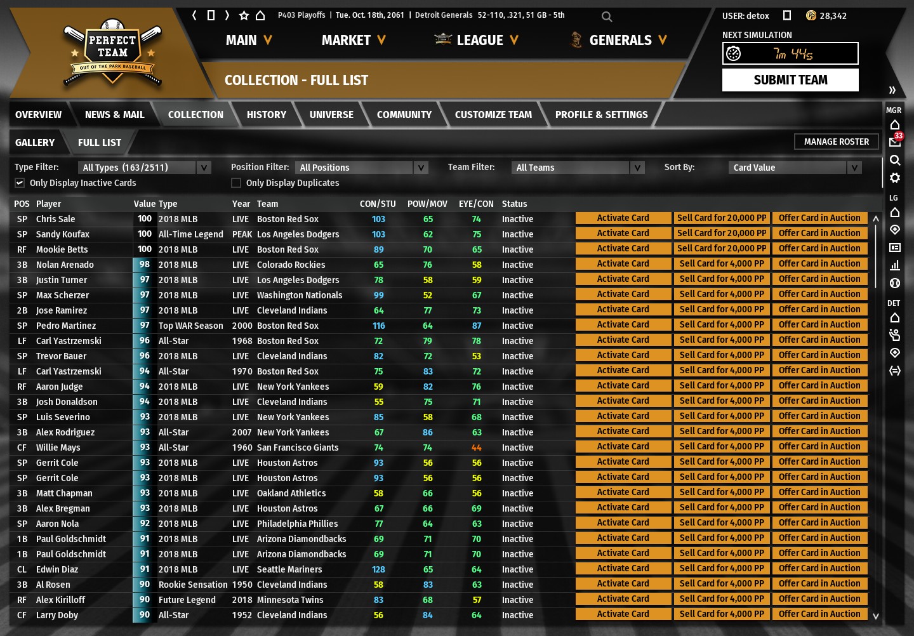
Task: Sell Mookie Betts card for 20,000 PP
Action: click(722, 249)
